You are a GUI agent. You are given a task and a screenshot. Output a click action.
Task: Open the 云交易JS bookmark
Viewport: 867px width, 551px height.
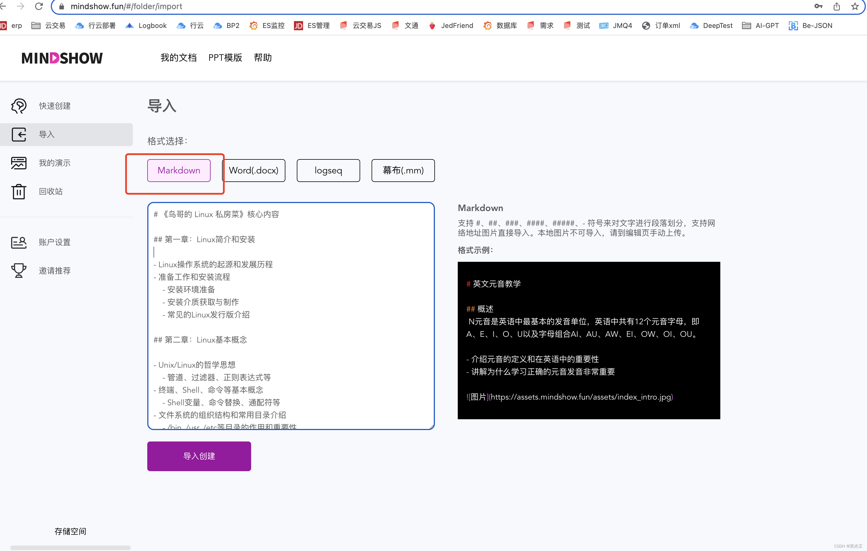(360, 26)
